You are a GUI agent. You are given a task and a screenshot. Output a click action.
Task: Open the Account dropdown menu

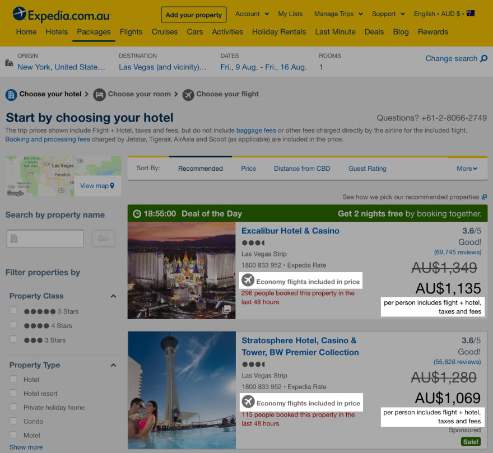pos(252,14)
